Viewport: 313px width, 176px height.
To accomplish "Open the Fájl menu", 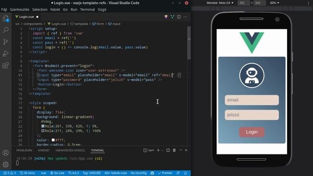I will [4, 9].
